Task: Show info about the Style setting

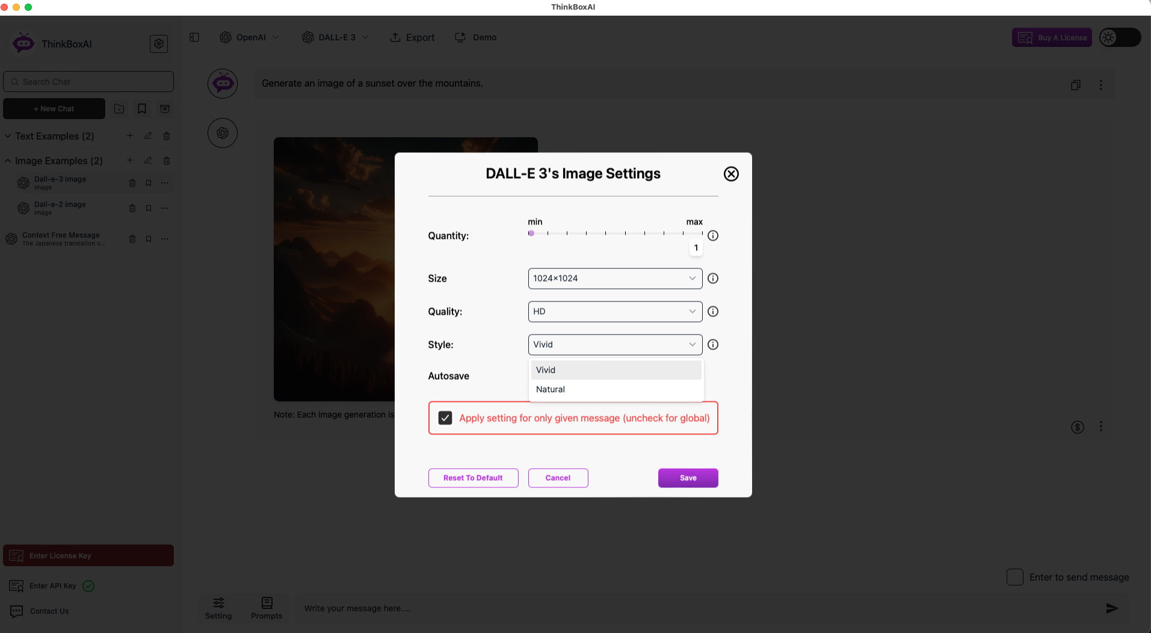Action: click(713, 345)
